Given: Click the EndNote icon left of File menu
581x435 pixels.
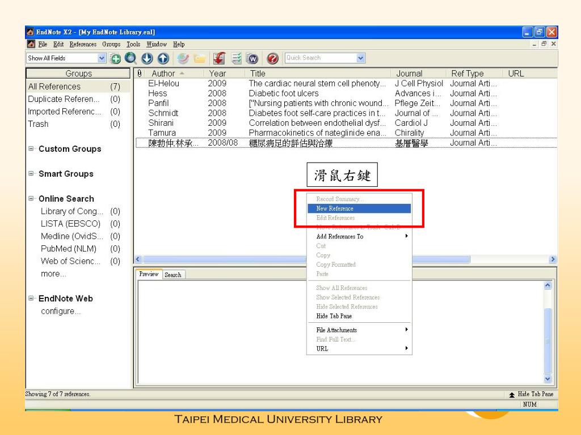Looking at the screenshot, I should point(31,44).
